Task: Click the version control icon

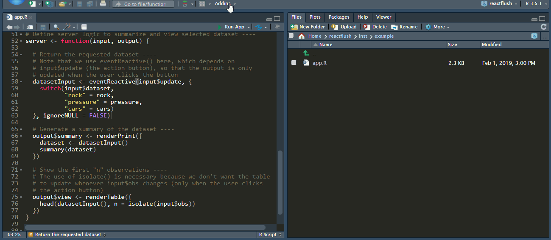Action: pyautogui.click(x=185, y=4)
